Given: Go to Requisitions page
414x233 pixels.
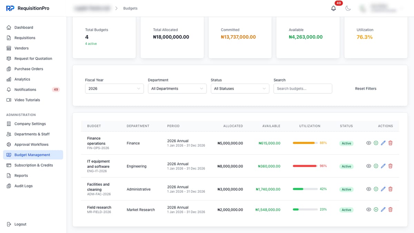Looking at the screenshot, I should point(33,38).
